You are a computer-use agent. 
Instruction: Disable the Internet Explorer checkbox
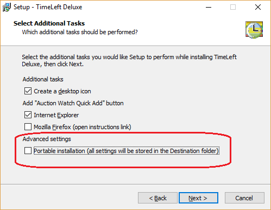pos(28,115)
